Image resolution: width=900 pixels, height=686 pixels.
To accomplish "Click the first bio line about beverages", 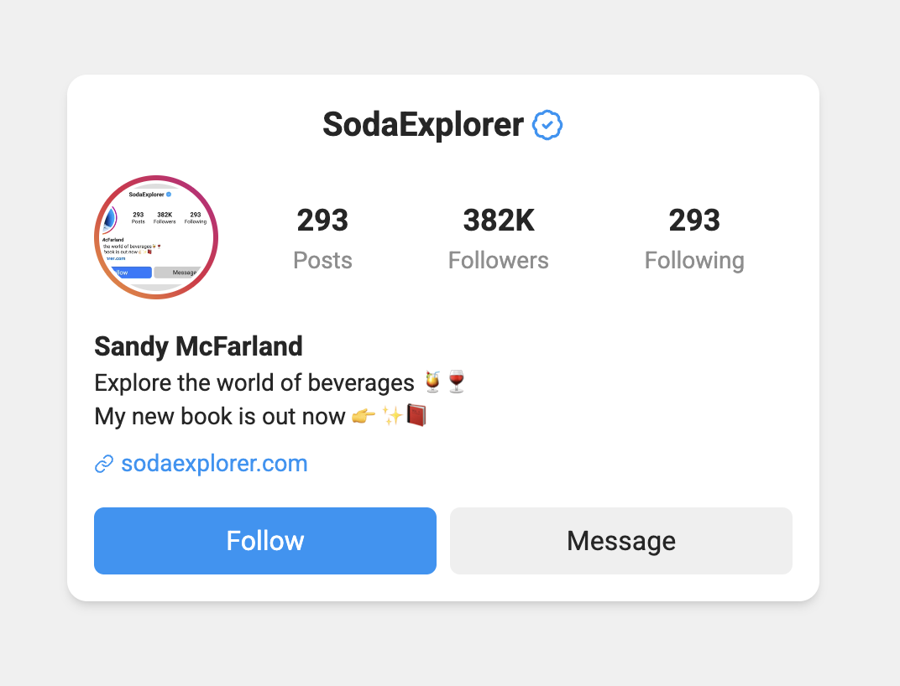I will (252, 382).
